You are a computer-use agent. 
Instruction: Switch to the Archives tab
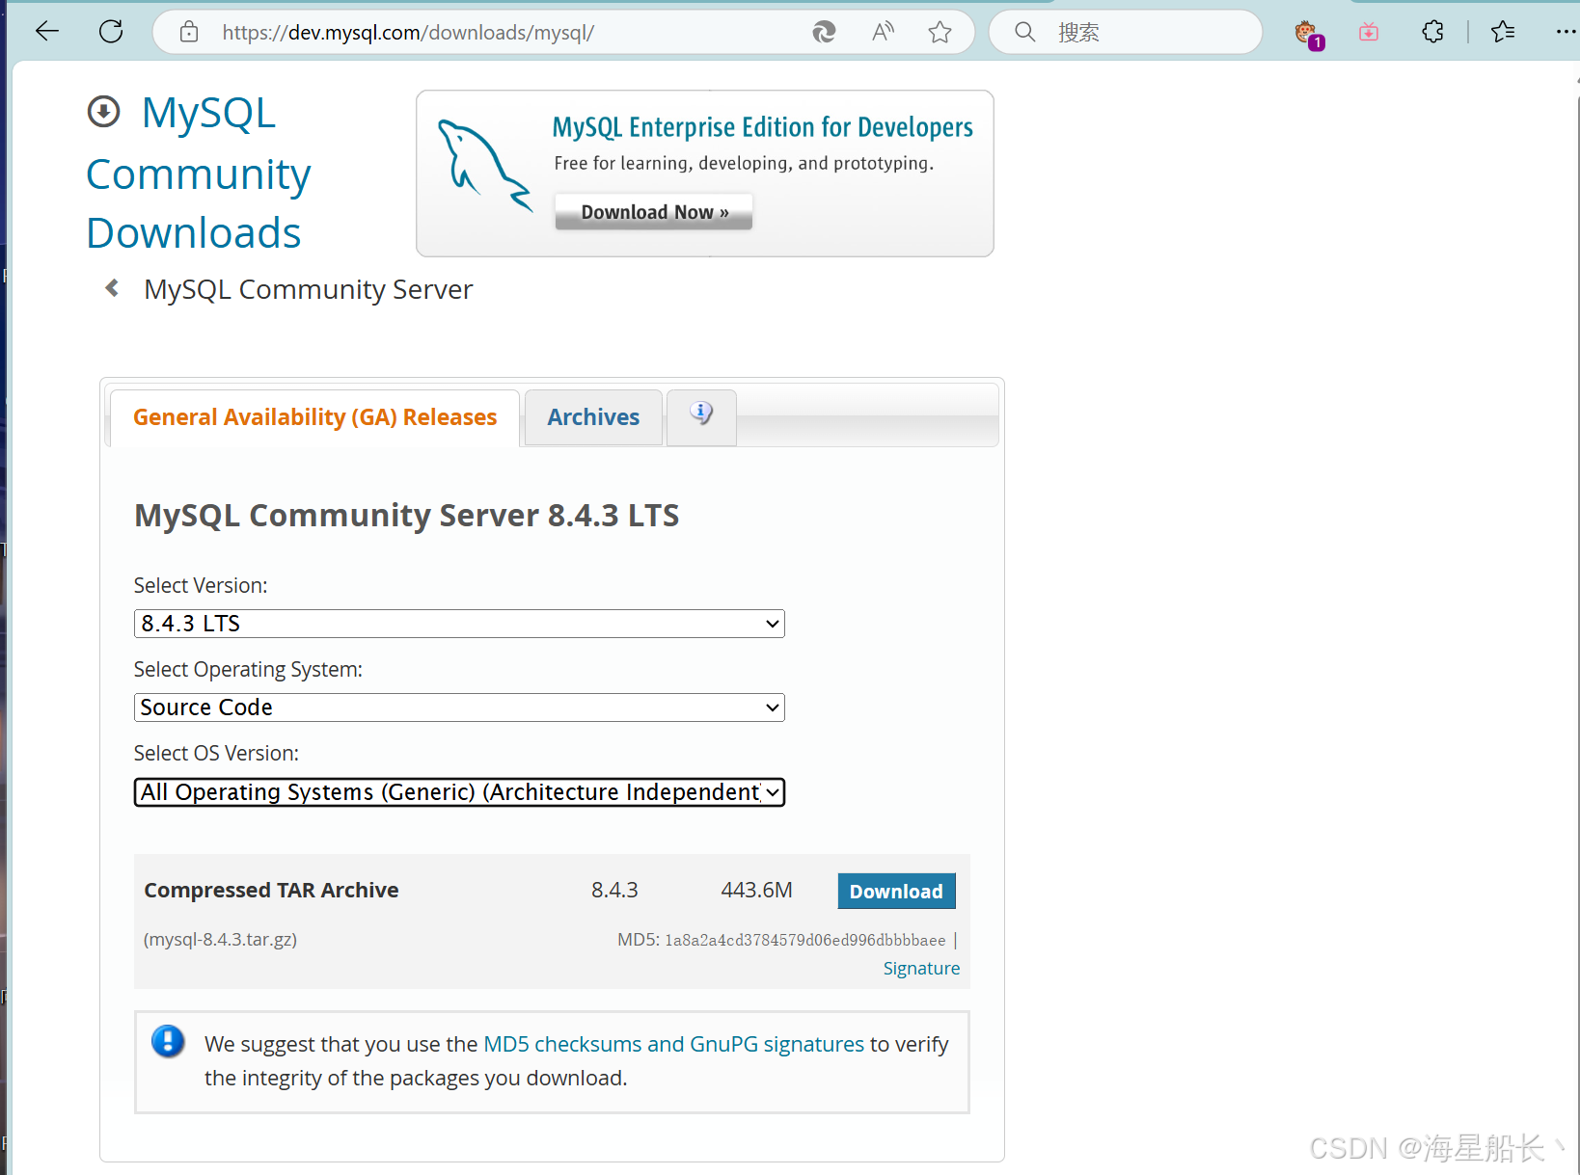[593, 417]
